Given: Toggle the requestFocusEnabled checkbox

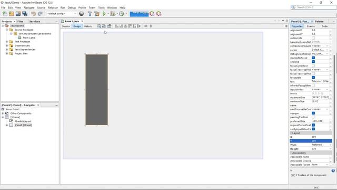Looking at the screenshot, I should 313,125.
